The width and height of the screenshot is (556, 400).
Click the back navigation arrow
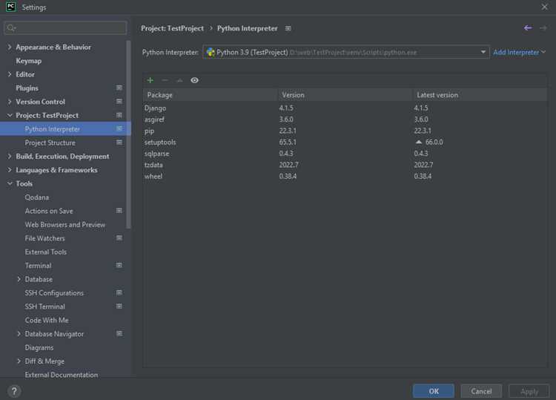tap(528, 27)
